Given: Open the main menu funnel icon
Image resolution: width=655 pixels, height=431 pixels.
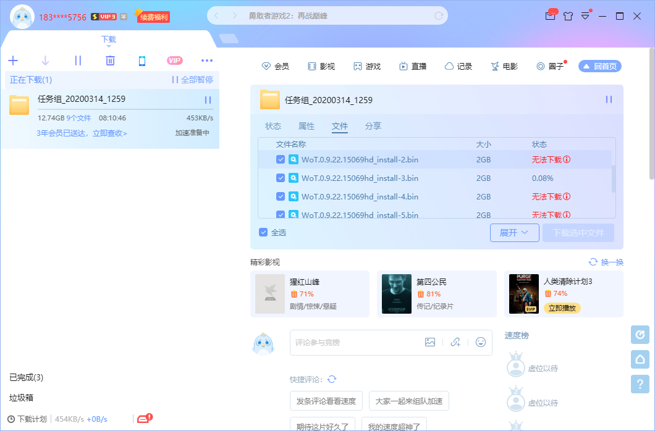Looking at the screenshot, I should 586,16.
